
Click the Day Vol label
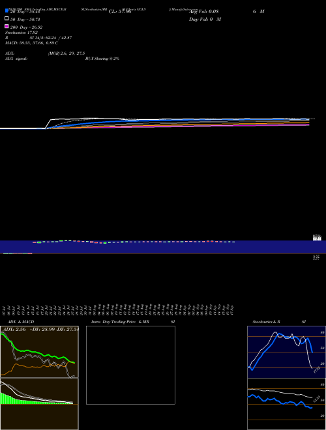tap(205, 19)
